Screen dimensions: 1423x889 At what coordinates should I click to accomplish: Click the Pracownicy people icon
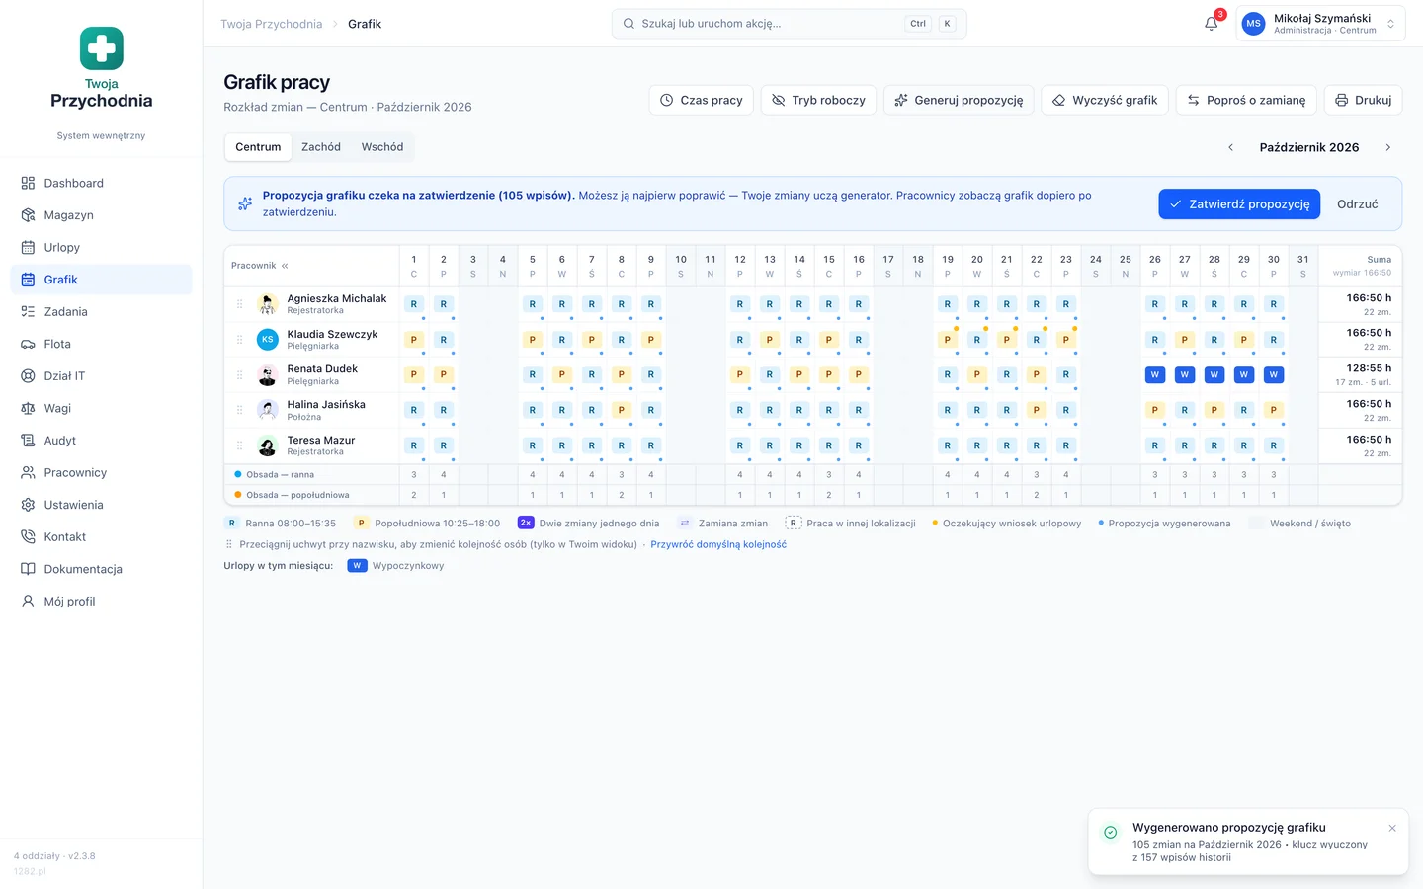(28, 473)
